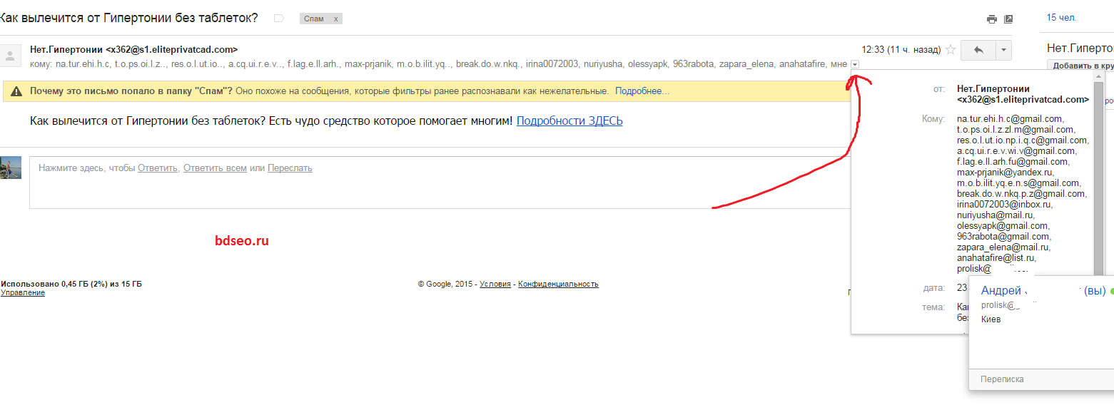Screen dimensions: 1114x405
Task: Collapse the recipient details arrow
Action: pos(855,64)
